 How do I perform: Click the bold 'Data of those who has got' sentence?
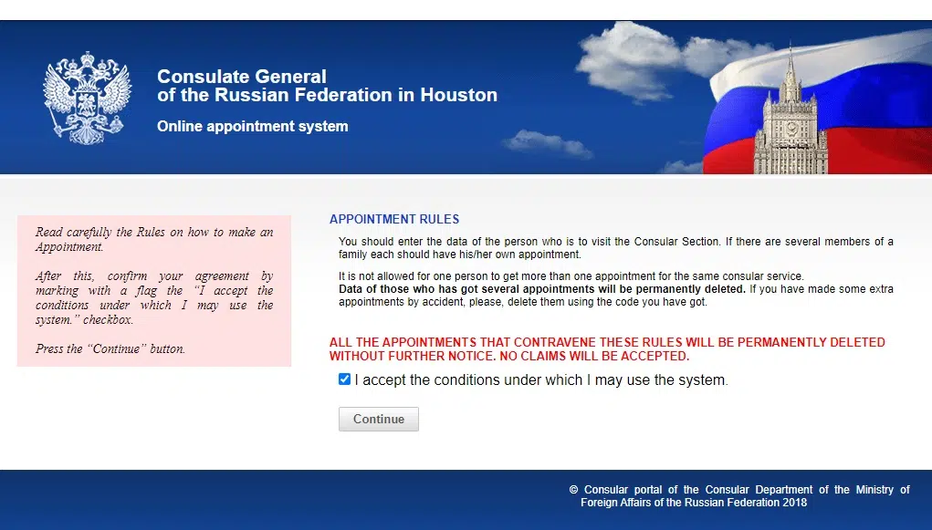pos(542,289)
